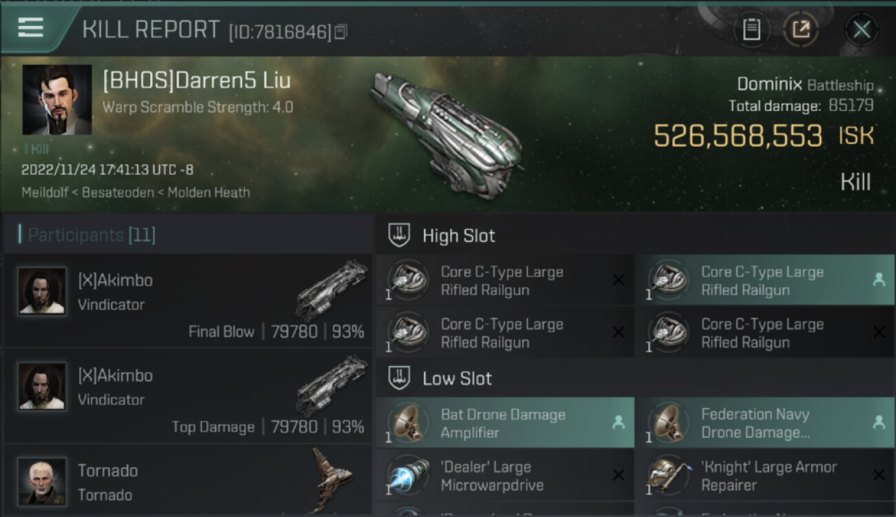The width and height of the screenshot is (896, 517).
Task: Open the hamburger menu icon
Action: tap(30, 28)
